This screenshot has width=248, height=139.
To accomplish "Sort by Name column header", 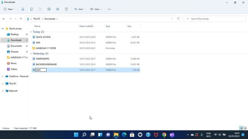I will (37, 26).
